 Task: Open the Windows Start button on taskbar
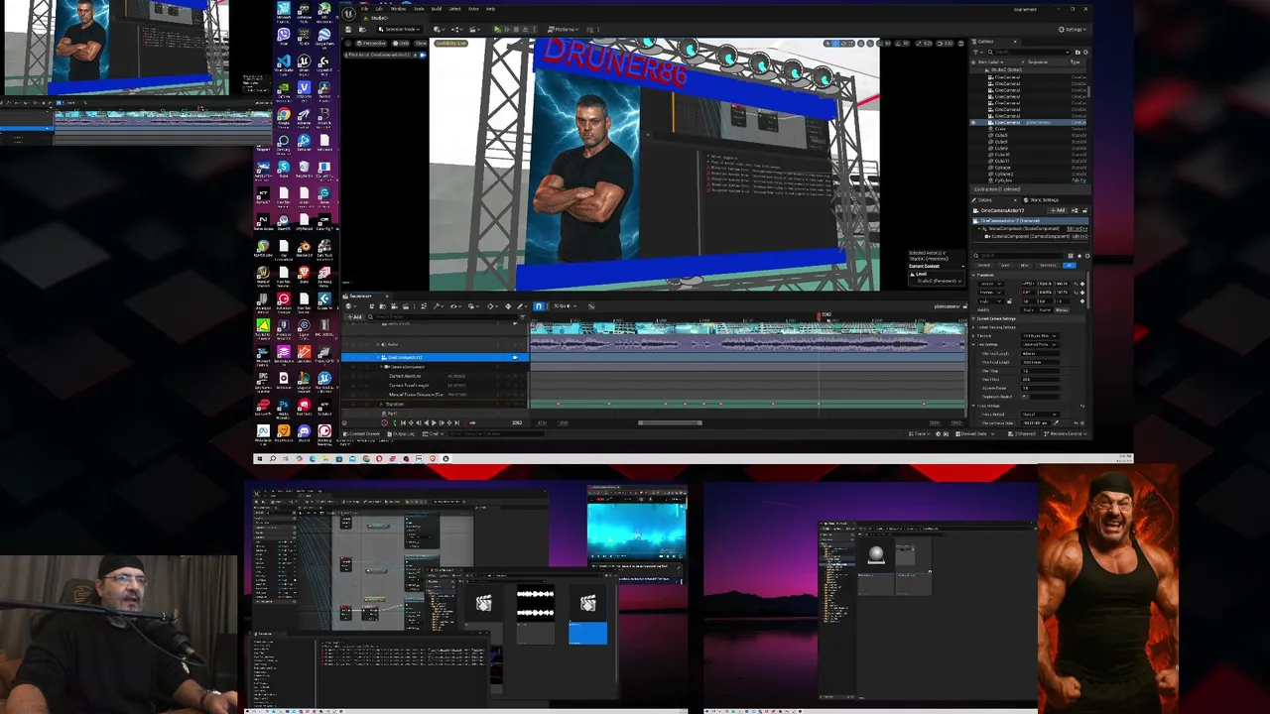click(x=260, y=459)
